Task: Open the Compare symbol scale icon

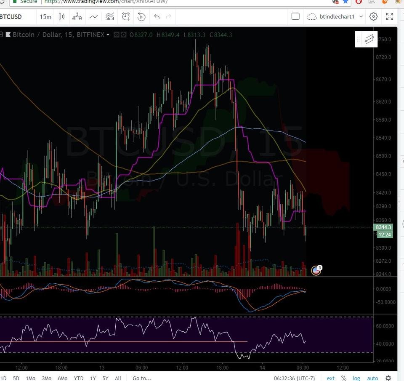Action: pyautogui.click(x=77, y=17)
